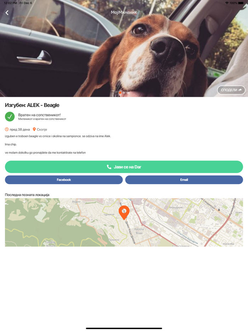
Task: Tap the Скопје location label
Action: click(42, 129)
